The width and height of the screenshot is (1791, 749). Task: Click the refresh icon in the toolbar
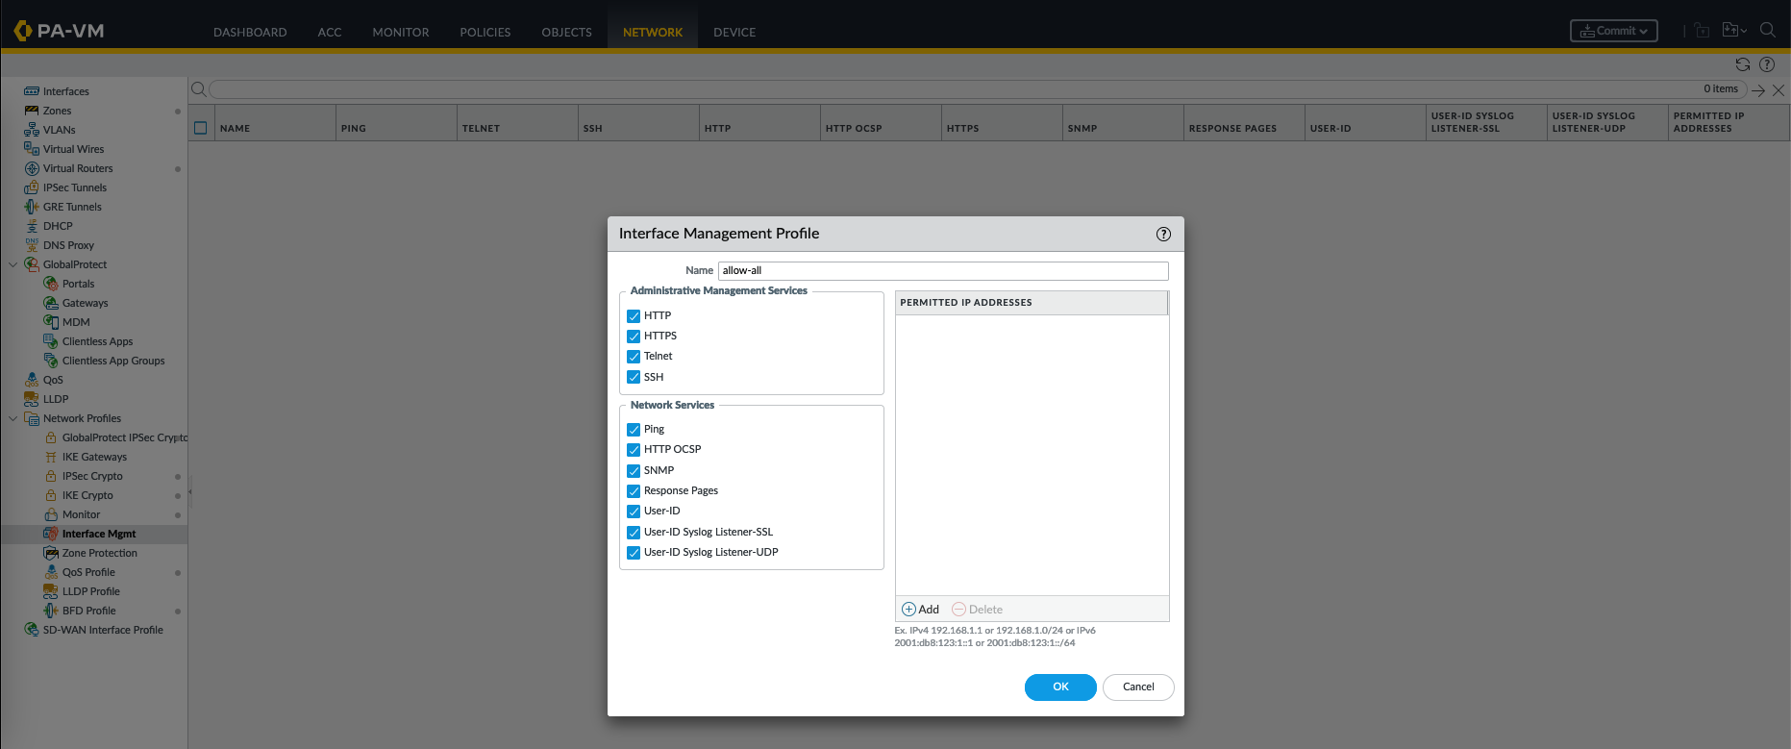1742,64
